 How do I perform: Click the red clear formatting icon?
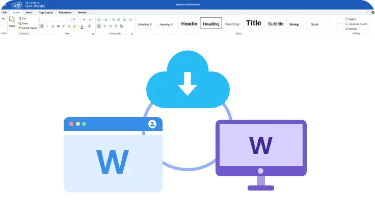click(x=122, y=26)
